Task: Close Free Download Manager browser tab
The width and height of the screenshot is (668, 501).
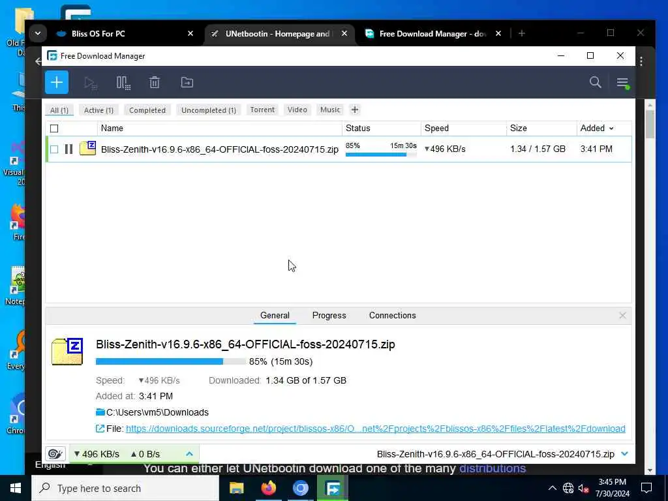Action: coord(498,33)
